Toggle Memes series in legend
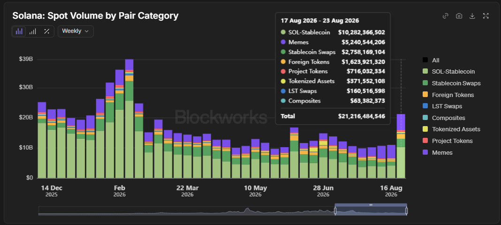 pyautogui.click(x=437, y=152)
